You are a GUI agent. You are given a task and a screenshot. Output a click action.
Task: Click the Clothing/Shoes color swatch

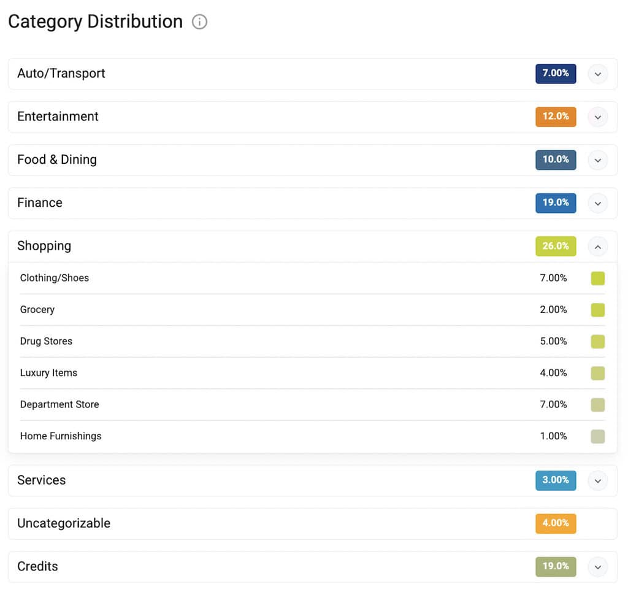pos(597,279)
